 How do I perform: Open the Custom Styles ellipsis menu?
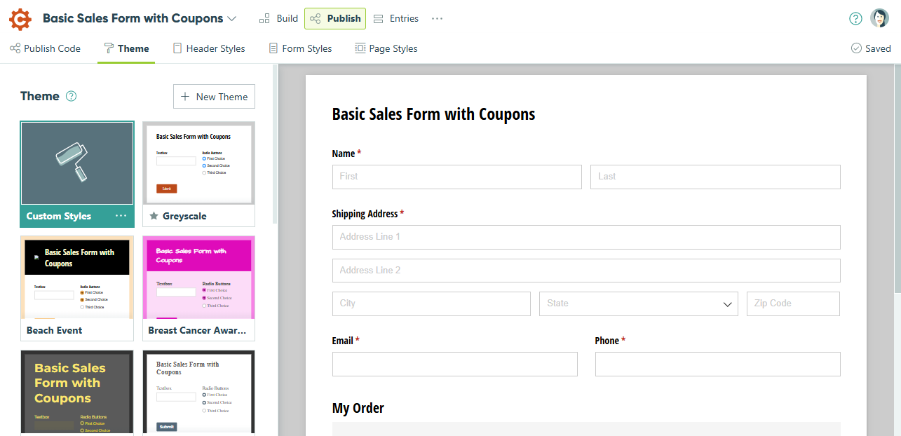click(121, 216)
